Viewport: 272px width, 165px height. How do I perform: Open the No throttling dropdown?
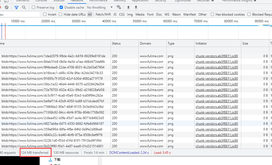(x=100, y=8)
